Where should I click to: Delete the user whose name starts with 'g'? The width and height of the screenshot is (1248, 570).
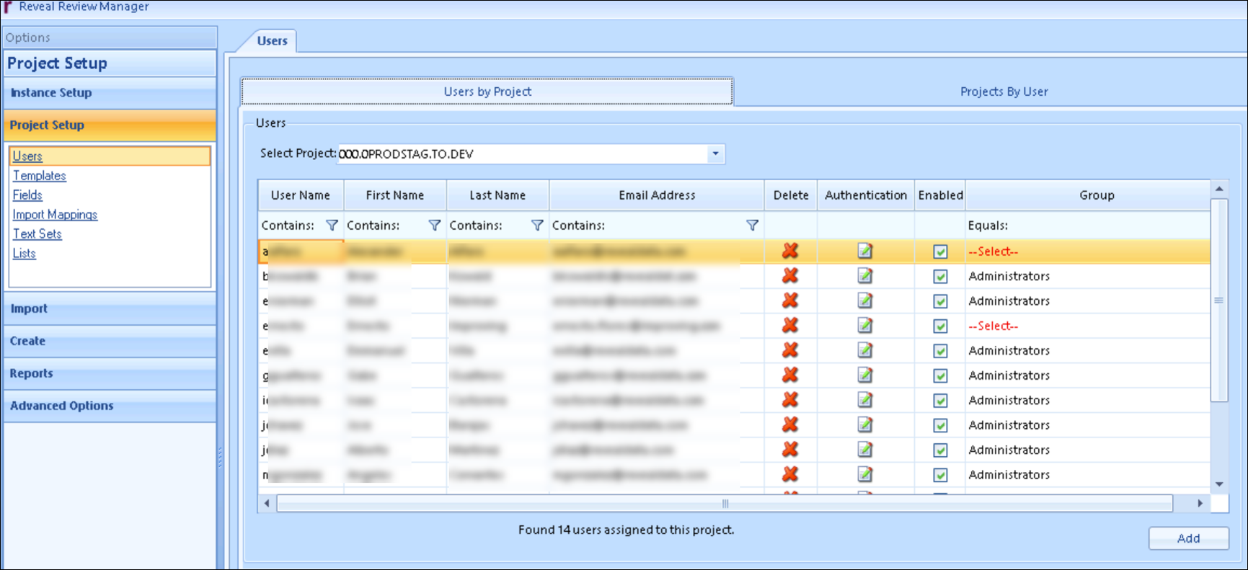(790, 375)
